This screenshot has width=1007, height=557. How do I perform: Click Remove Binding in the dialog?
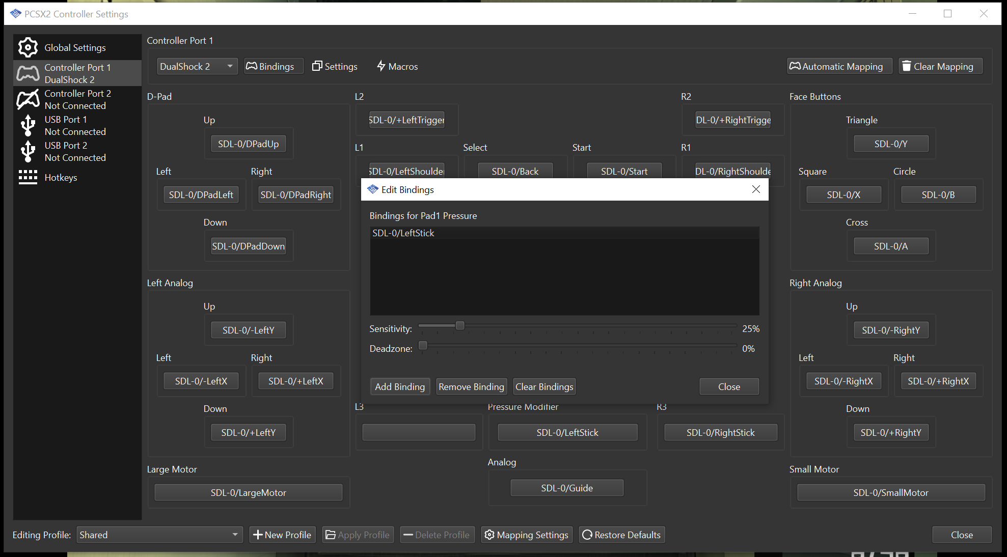(471, 386)
